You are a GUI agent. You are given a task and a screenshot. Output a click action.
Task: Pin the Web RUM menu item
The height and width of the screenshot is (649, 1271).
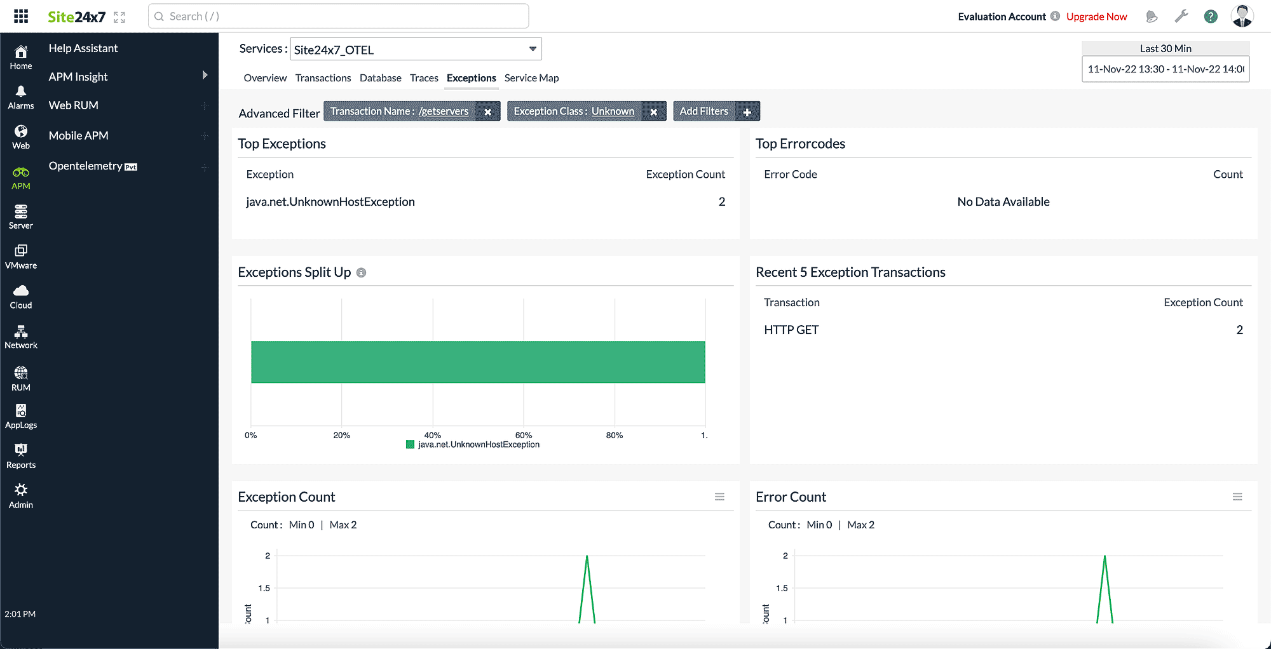(x=205, y=105)
